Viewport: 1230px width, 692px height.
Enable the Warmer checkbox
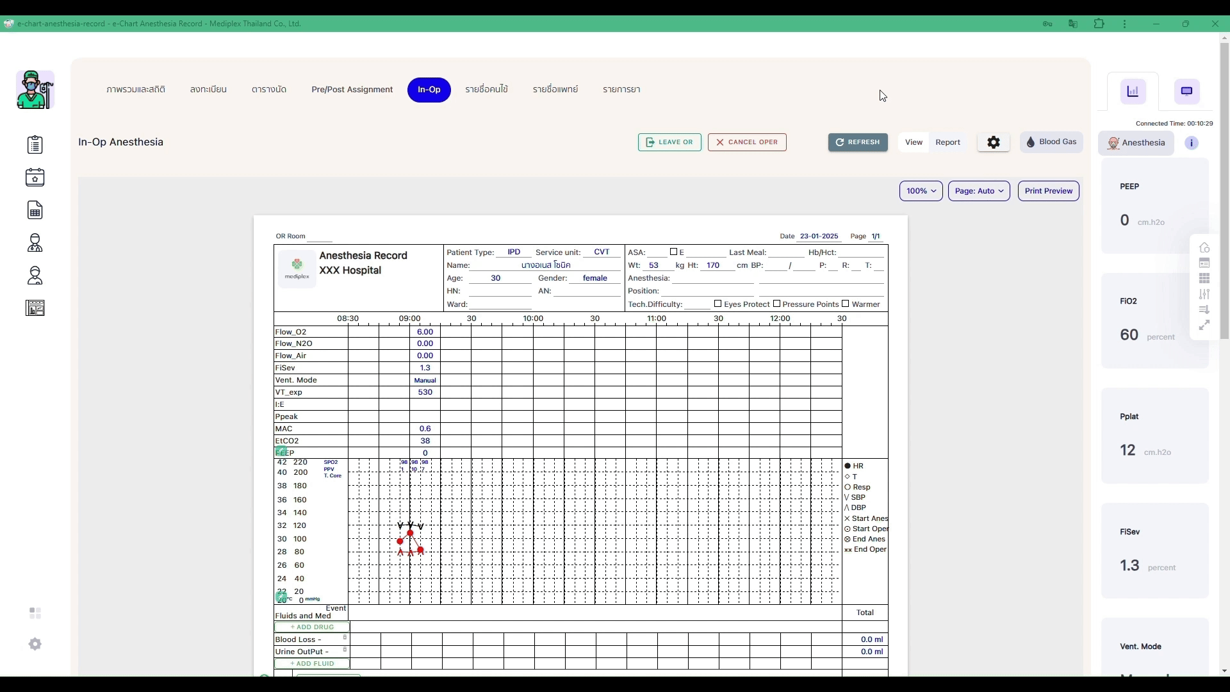click(x=845, y=304)
